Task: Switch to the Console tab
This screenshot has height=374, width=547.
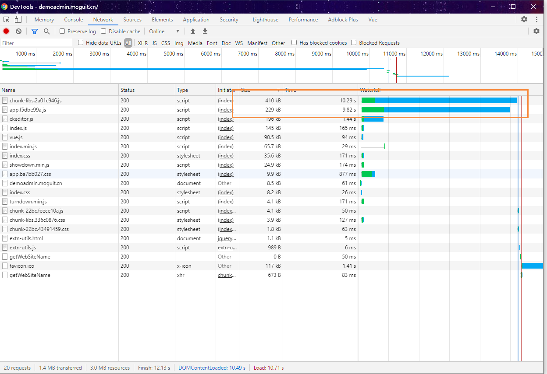Action: [x=74, y=20]
